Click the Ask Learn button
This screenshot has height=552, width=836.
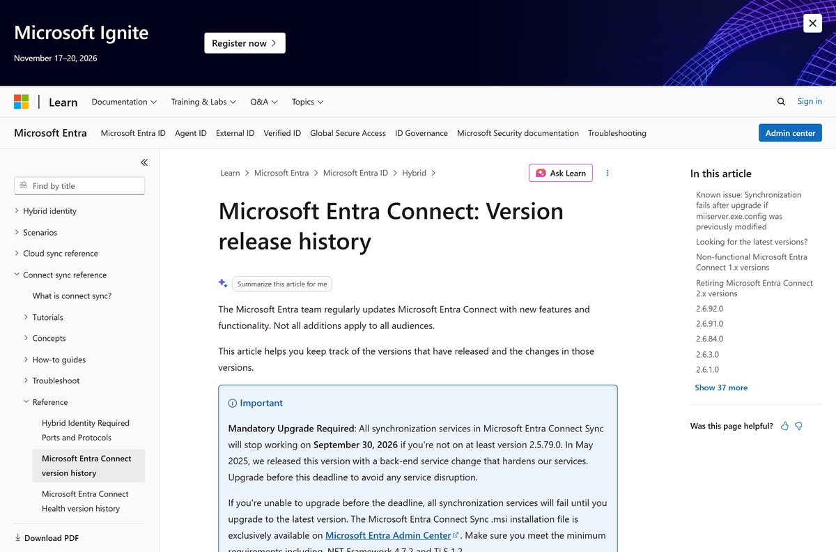pyautogui.click(x=561, y=173)
